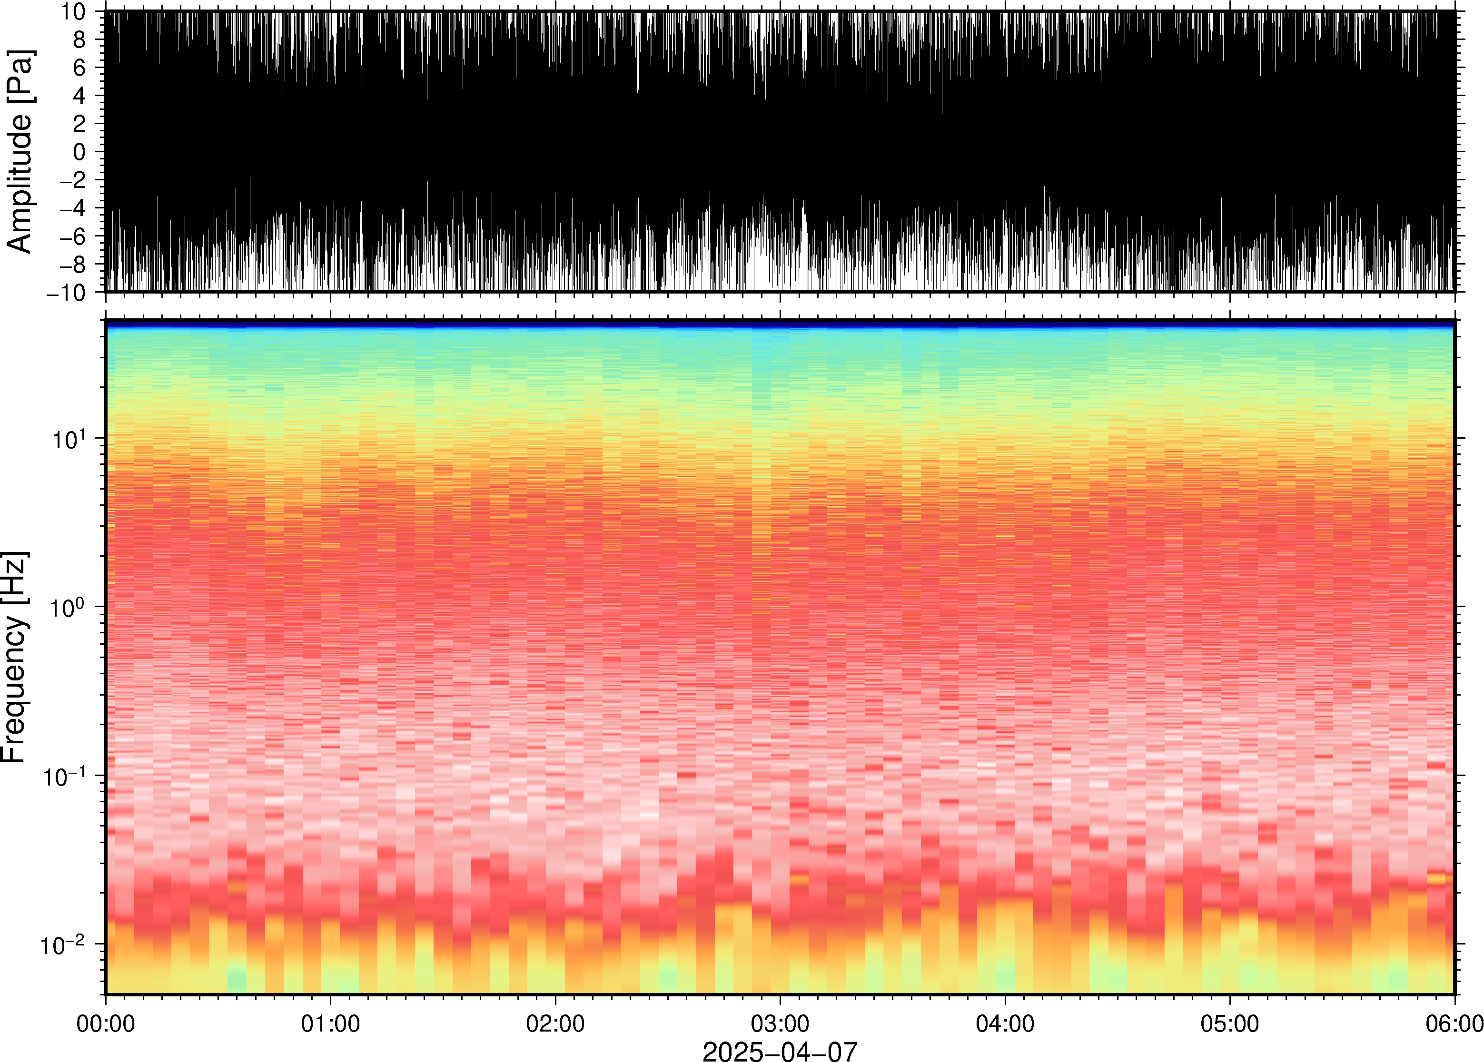Image resolution: width=1484 pixels, height=1062 pixels.
Task: Click the amplitude tick label '0'
Action: pyautogui.click(x=80, y=152)
